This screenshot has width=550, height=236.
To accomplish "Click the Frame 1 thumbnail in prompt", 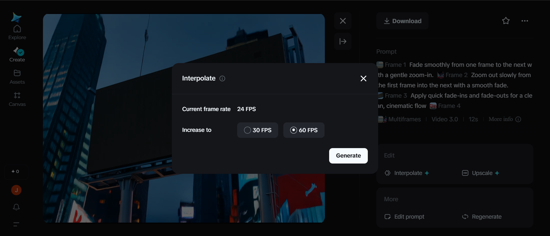I will 380,65.
